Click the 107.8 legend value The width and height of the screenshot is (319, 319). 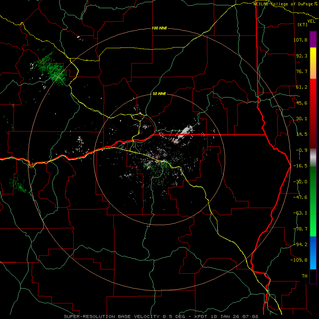tap(300, 40)
